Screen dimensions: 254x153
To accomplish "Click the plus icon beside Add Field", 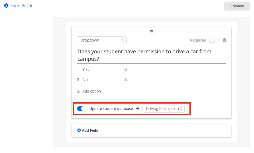I will [79, 130].
